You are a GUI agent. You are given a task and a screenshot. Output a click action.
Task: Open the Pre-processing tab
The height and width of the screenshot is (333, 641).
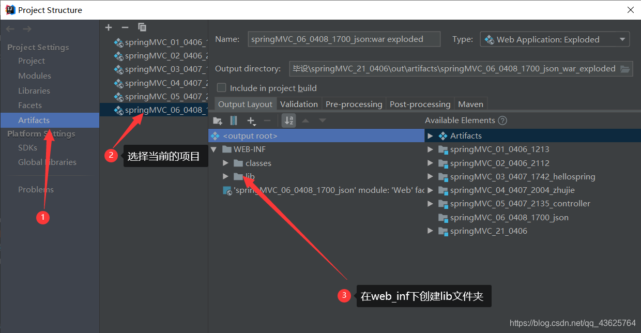point(354,104)
